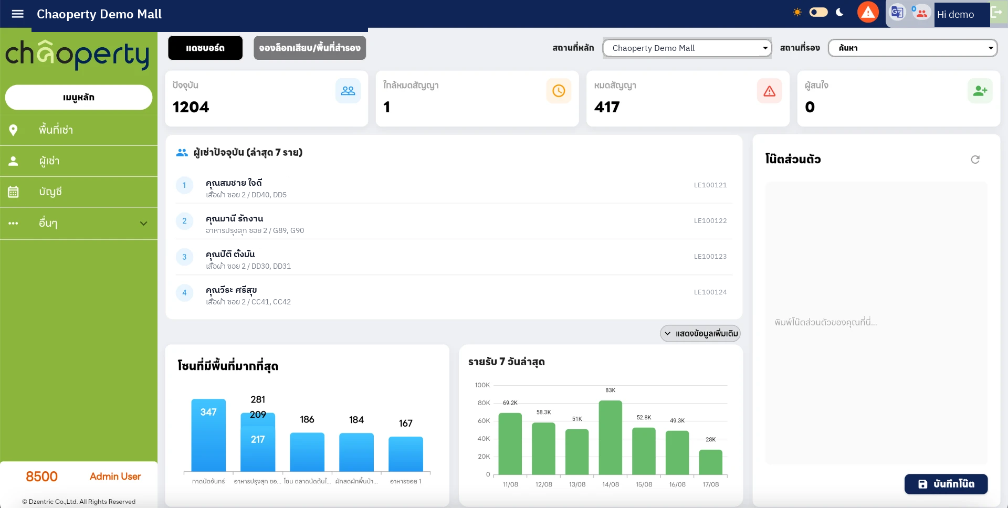This screenshot has width=1008, height=508.
Task: Open the ผู้เช่า menu item
Action: pos(79,161)
